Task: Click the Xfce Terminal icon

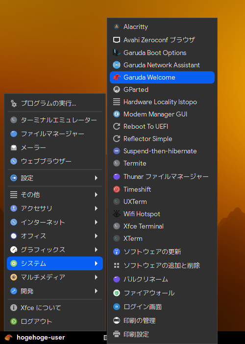Action: click(117, 226)
